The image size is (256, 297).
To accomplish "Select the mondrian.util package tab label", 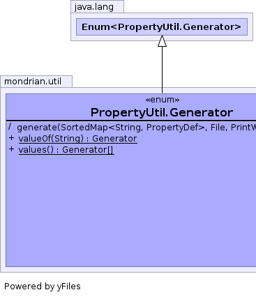I will point(33,82).
